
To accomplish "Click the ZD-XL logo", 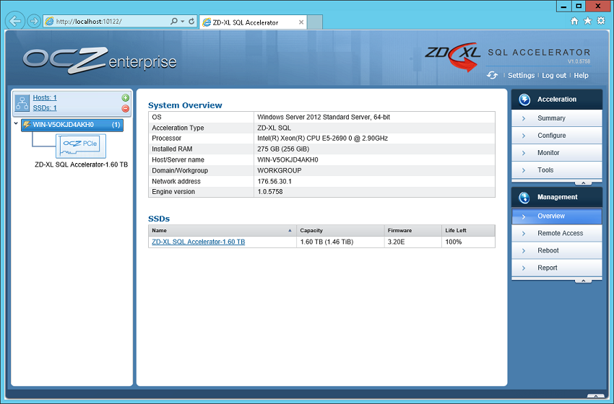I will click(x=453, y=57).
